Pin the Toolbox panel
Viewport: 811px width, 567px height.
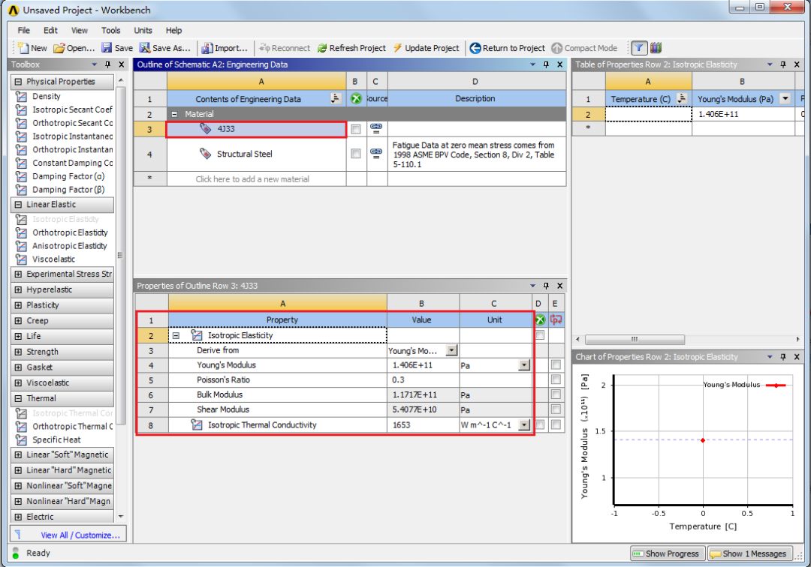(x=107, y=64)
